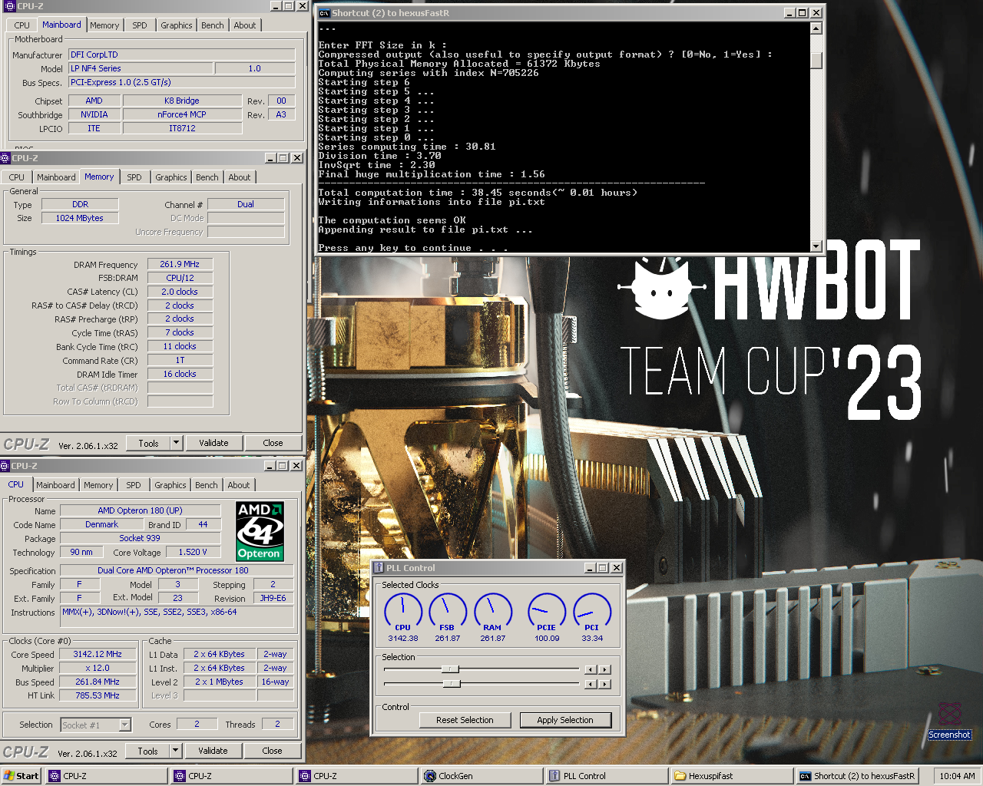Click lower slider right step arrow

tap(605, 683)
